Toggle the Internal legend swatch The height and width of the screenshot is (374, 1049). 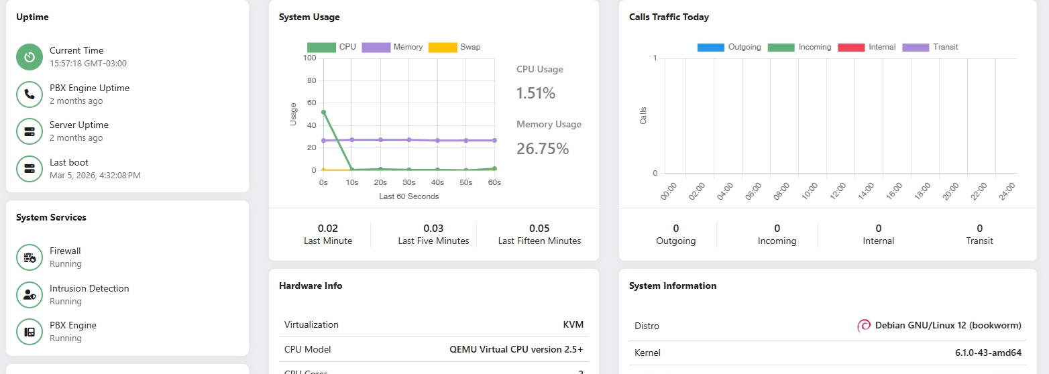pos(851,47)
